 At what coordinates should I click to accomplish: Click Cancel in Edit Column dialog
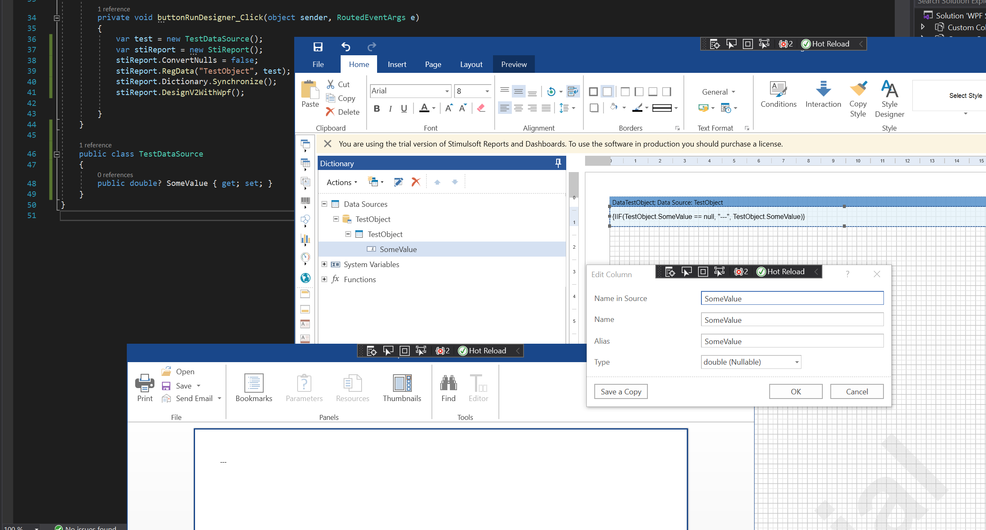click(857, 391)
